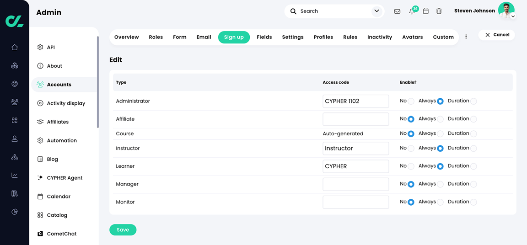Image resolution: width=527 pixels, height=245 pixels.
Task: Click the Affiliates handshake icon
Action: tap(40, 122)
